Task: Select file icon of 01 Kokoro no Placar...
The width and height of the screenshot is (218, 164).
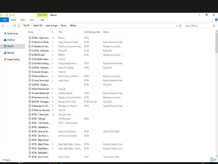Action: coord(30,42)
